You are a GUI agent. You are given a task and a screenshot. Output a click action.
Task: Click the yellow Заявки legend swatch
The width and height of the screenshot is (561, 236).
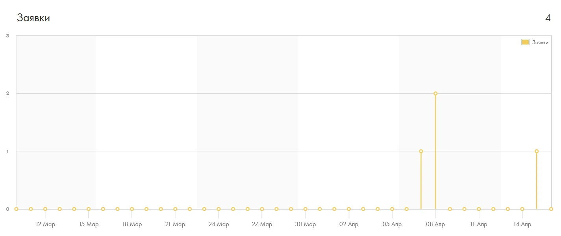(x=525, y=42)
